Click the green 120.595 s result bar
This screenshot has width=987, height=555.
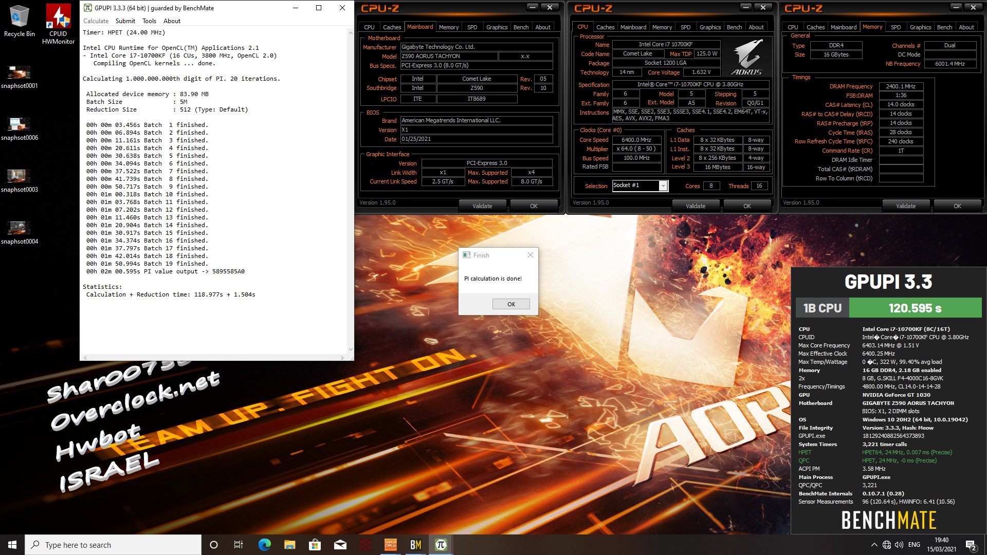pos(915,308)
